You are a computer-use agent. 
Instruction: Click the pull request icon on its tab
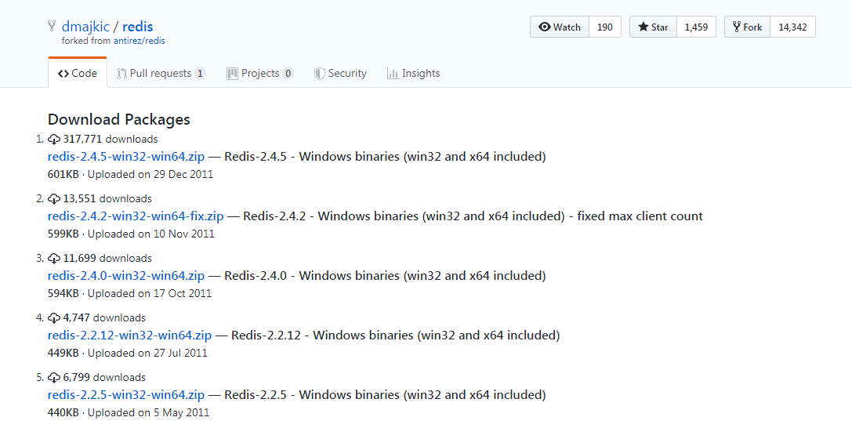pos(121,74)
